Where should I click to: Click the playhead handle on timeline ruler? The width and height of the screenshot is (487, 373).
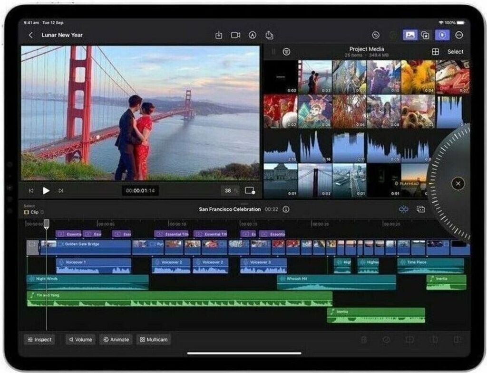coord(46,223)
